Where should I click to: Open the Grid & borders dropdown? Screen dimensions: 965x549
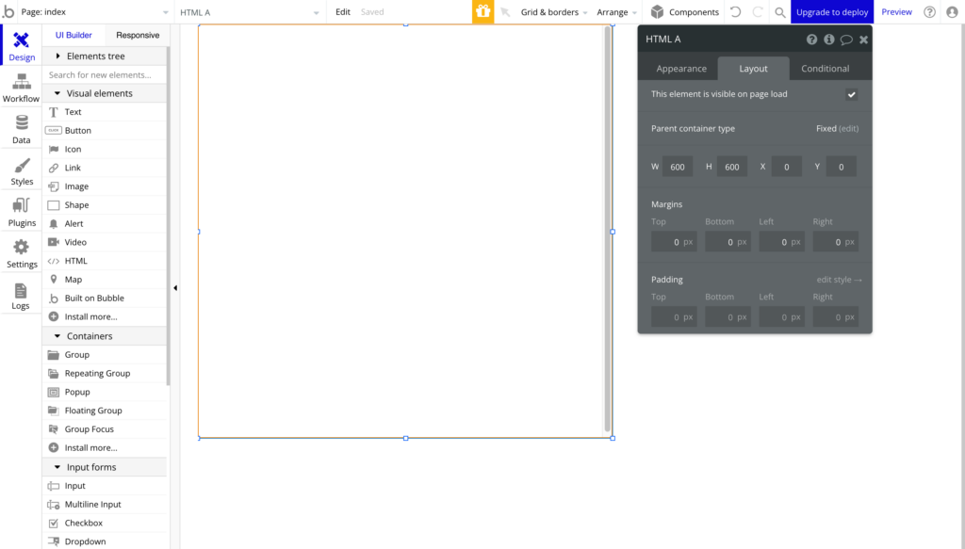point(554,12)
